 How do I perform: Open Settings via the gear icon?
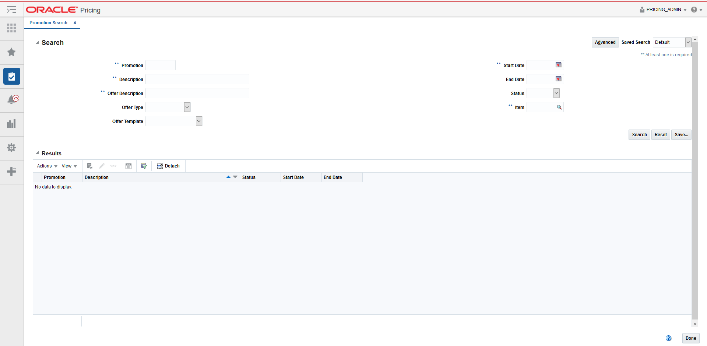coord(11,148)
